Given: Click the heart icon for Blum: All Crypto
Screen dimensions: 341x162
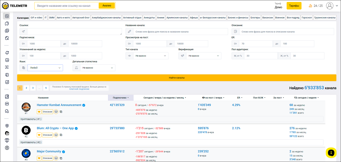Looking at the screenshot, I should pos(39,135).
